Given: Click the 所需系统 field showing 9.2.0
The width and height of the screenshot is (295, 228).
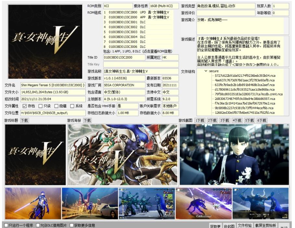Looking at the screenshot, I should point(170,99).
